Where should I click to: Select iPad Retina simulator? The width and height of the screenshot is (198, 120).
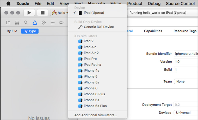point(98,65)
